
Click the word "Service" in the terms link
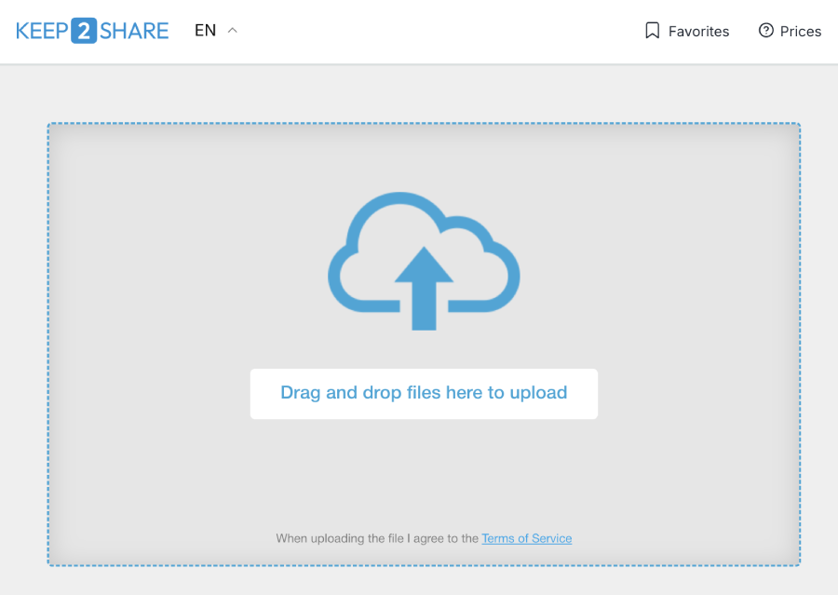552,538
